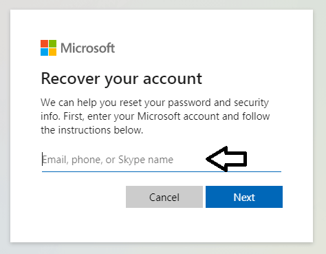Click the Microsoft four-square logo
326x254 pixels.
tap(48, 48)
